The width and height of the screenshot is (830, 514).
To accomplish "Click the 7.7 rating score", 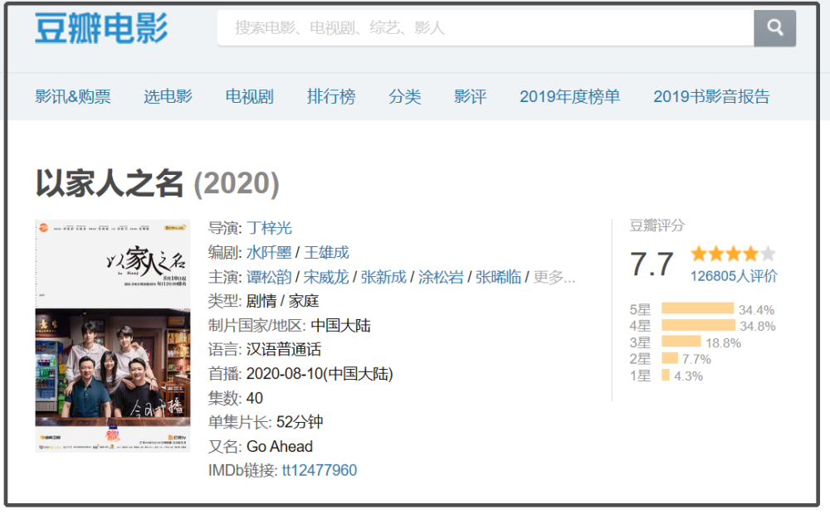I will click(x=652, y=264).
